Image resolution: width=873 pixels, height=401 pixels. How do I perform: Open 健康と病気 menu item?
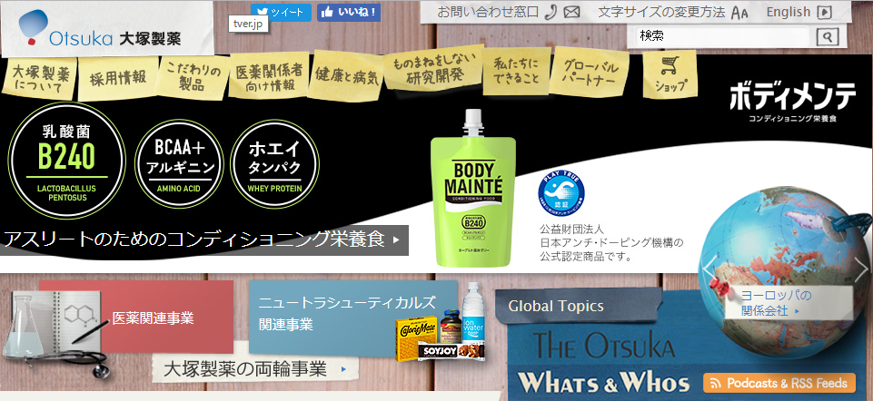[347, 75]
